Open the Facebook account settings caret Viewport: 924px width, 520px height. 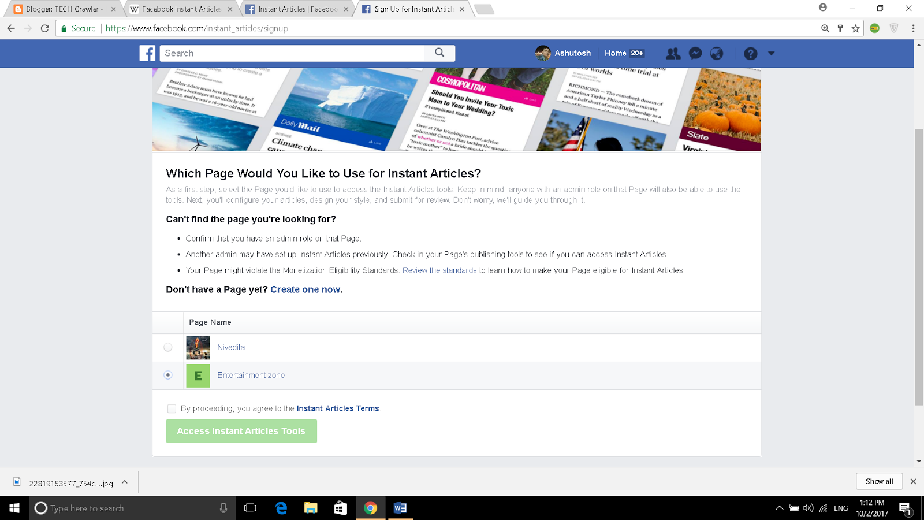[772, 53]
